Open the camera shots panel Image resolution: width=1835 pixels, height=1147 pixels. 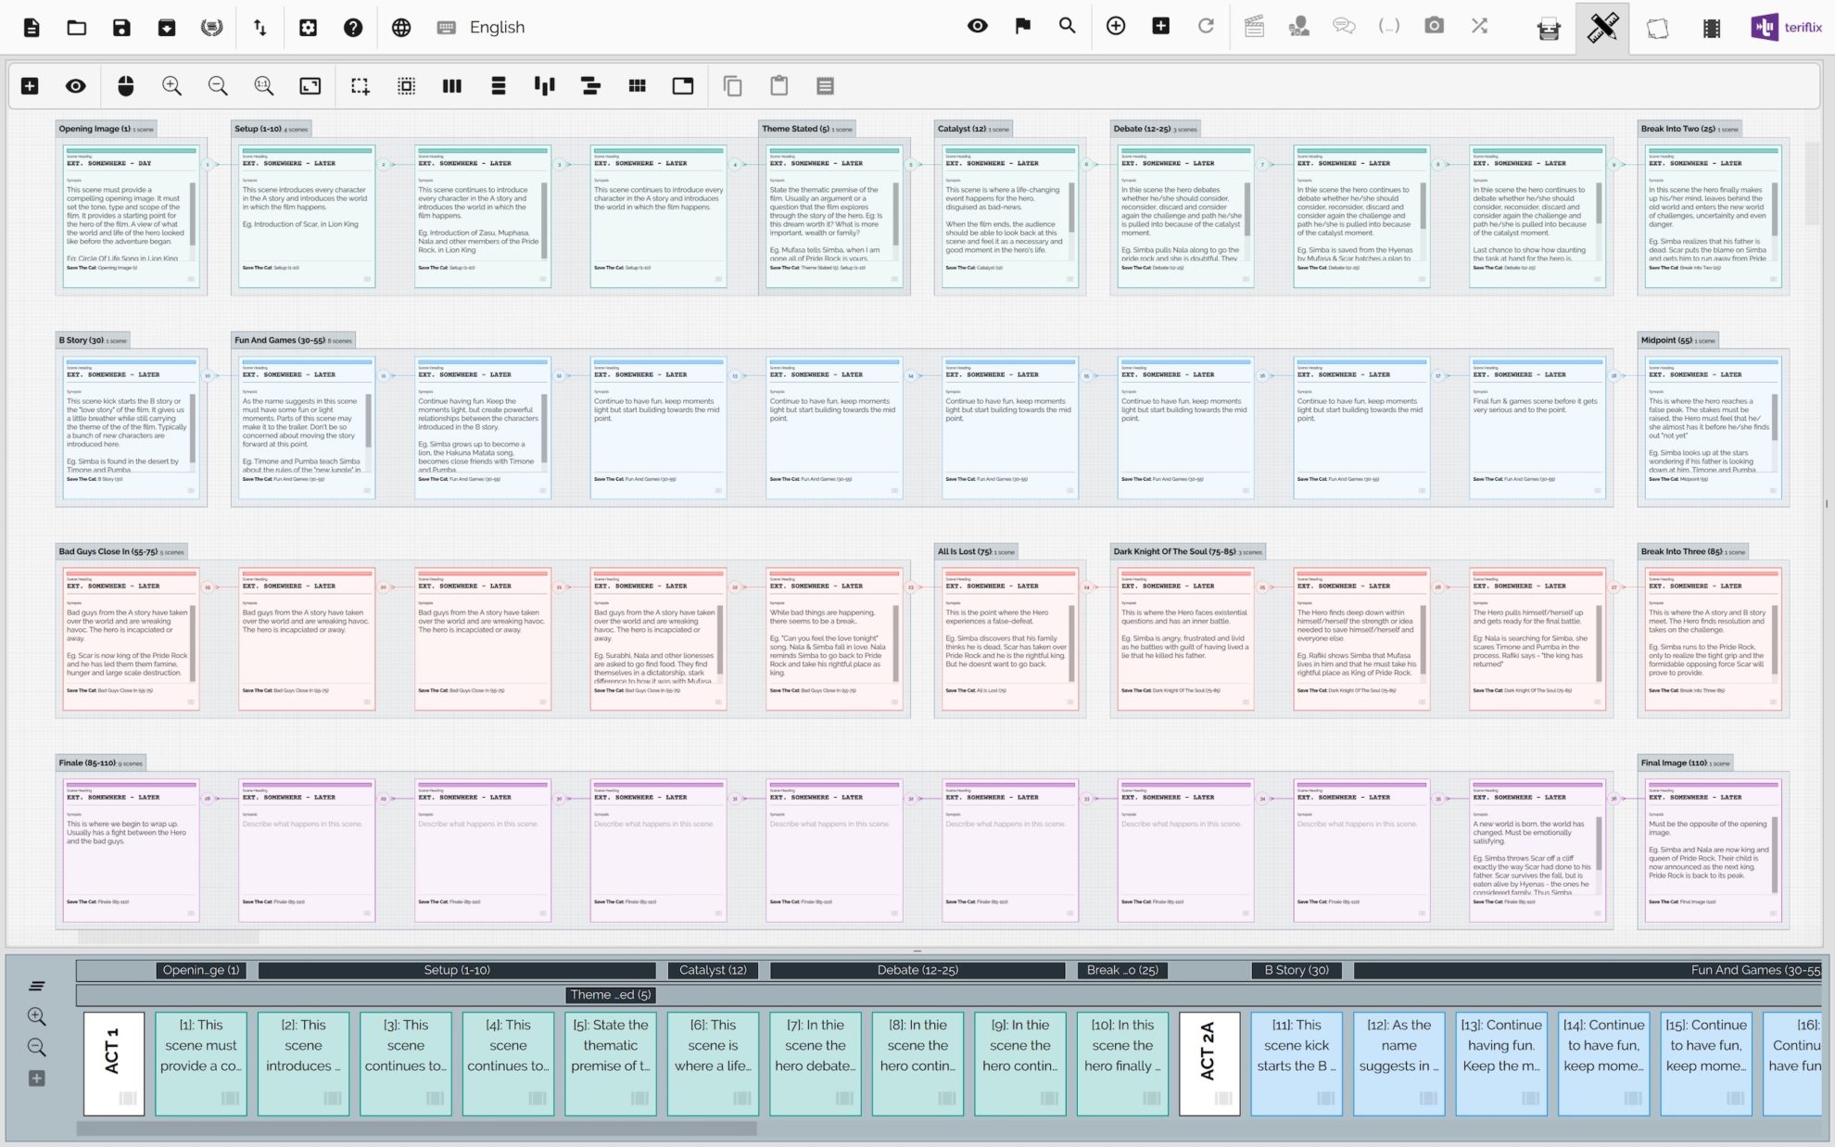(1433, 28)
